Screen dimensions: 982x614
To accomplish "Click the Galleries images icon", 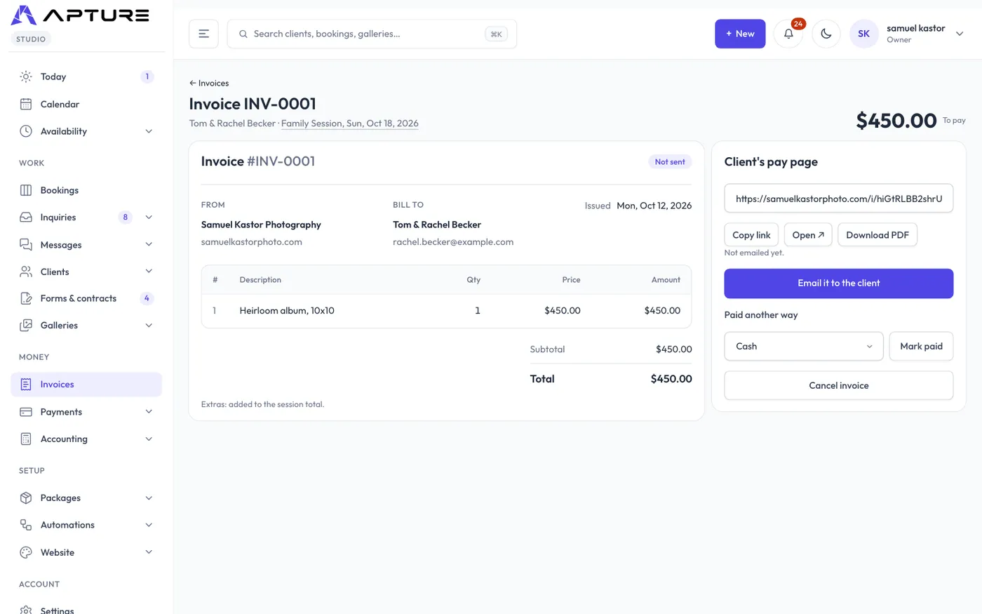I will (26, 326).
